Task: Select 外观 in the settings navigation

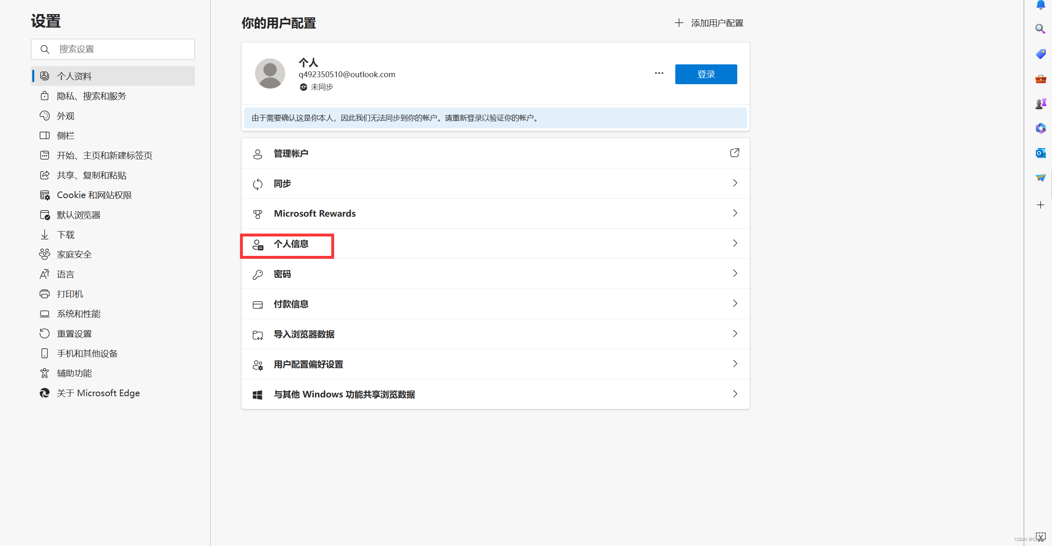Action: click(x=66, y=116)
